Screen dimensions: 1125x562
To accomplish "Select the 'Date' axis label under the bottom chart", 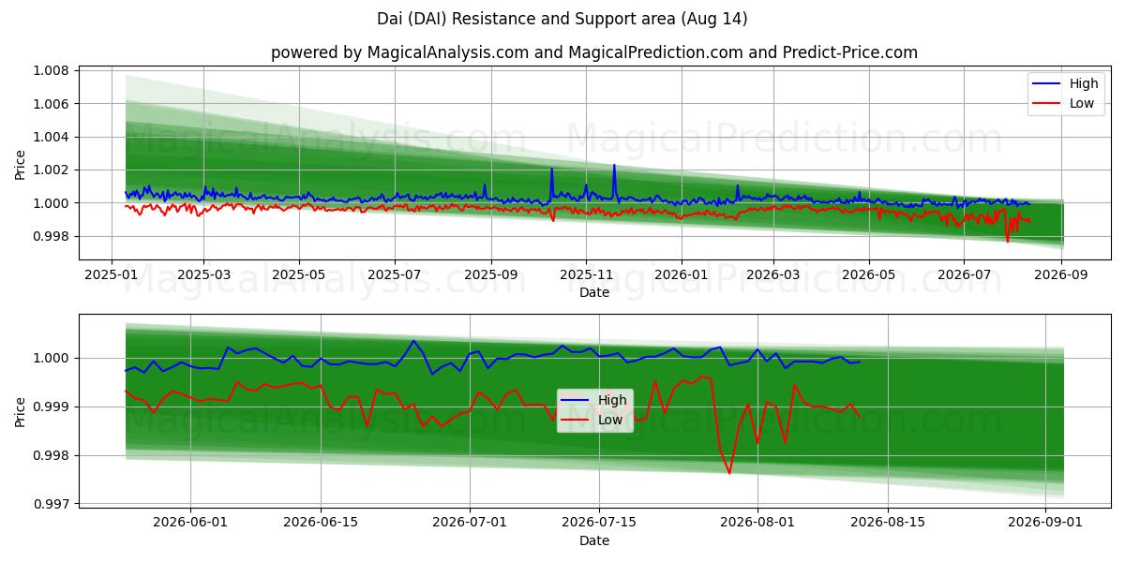I will tap(594, 540).
